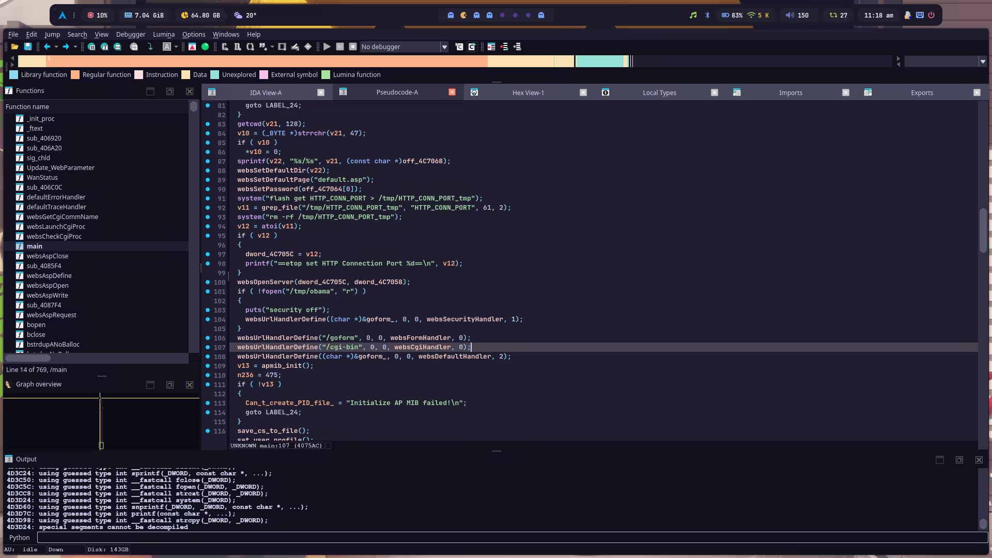Screen dimensions: 992x558
Task: Click the pause process button
Action: pyautogui.click(x=340, y=47)
